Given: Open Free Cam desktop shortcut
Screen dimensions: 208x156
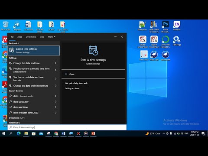Looking at the screenshot, I should coord(144,55).
